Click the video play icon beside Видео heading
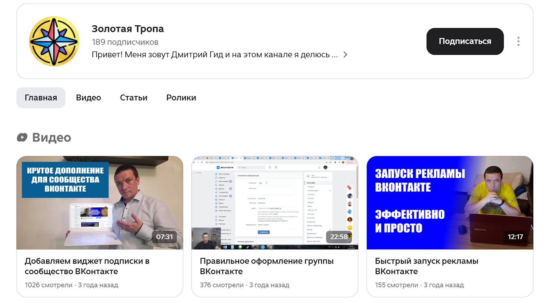Image resolution: width=548 pixels, height=303 pixels. pyautogui.click(x=22, y=137)
